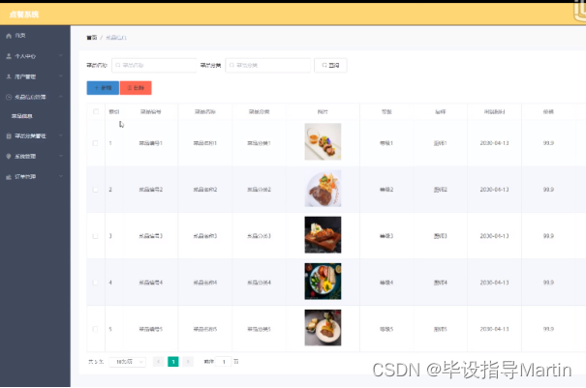
Task: Click the 菜品分类3 cell
Action: tap(259, 236)
